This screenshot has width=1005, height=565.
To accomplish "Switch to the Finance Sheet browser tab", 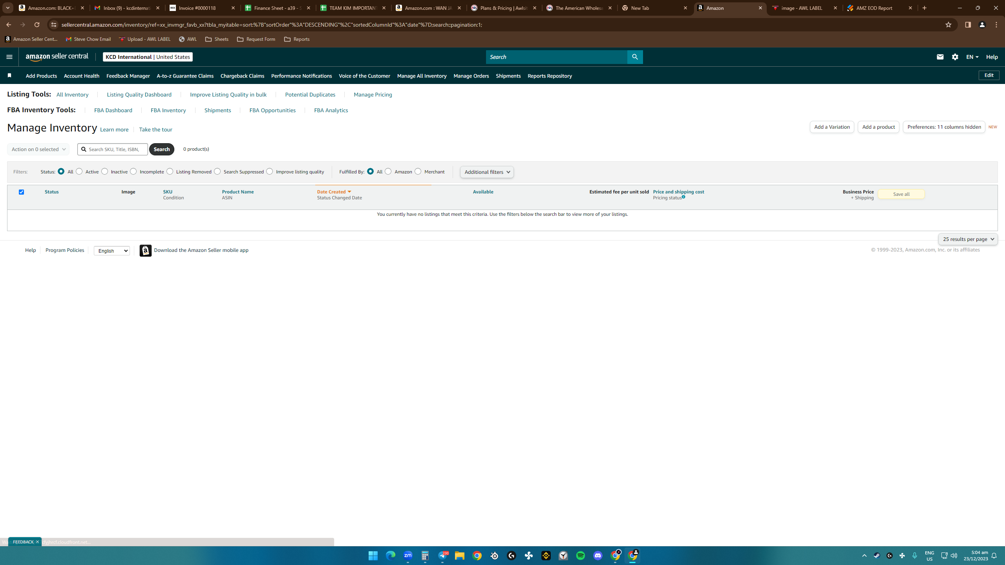I will click(278, 8).
